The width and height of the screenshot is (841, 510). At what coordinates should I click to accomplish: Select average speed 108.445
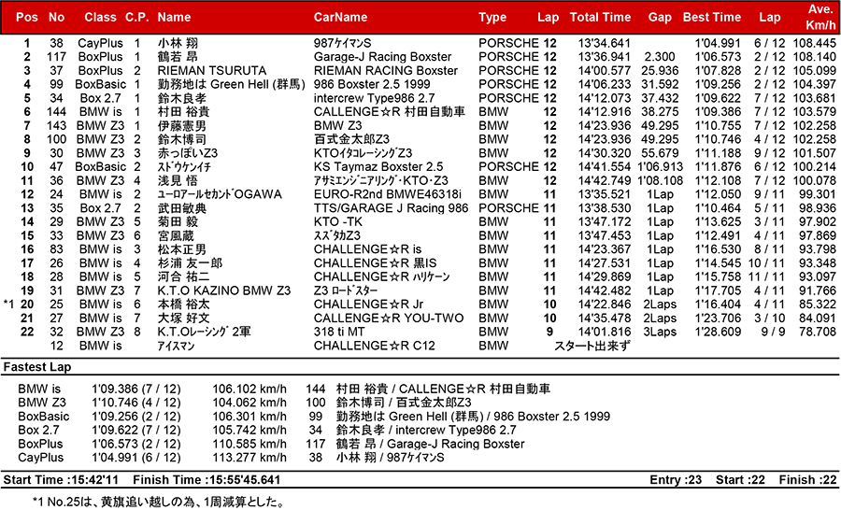click(814, 44)
